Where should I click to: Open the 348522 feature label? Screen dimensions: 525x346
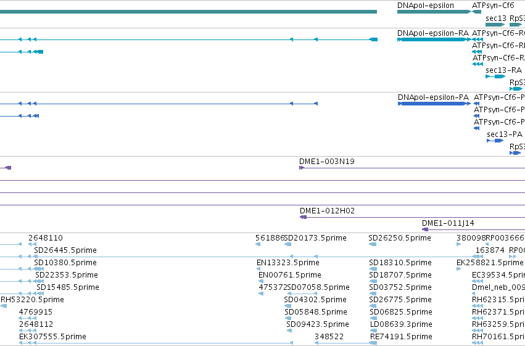[329, 337]
